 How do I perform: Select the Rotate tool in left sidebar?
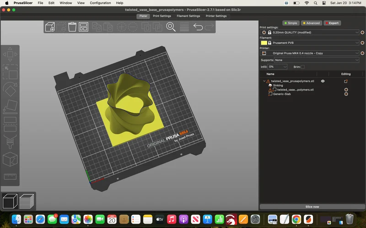click(x=10, y=89)
